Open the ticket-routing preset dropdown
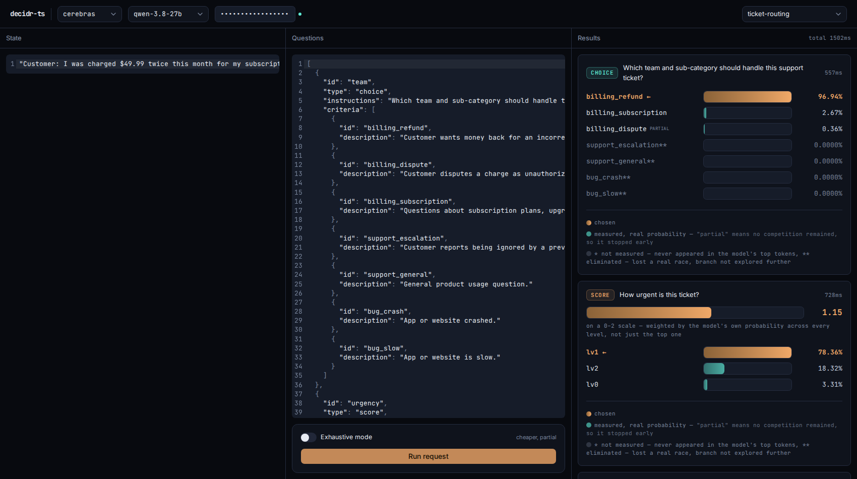857x479 pixels. pyautogui.click(x=794, y=14)
